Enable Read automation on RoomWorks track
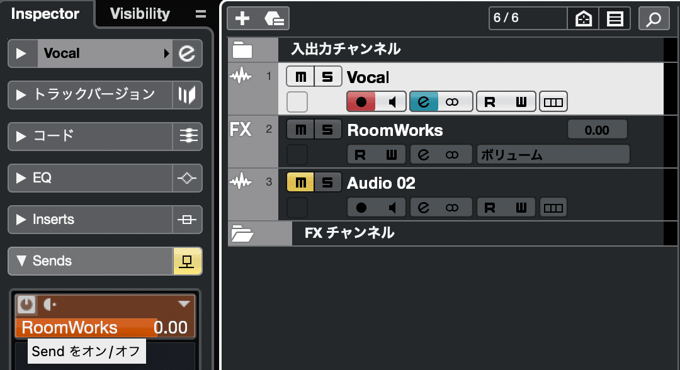This screenshot has width=680, height=370. pos(360,155)
